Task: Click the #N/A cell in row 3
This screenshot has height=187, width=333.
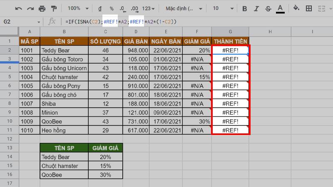Action: click(197, 59)
